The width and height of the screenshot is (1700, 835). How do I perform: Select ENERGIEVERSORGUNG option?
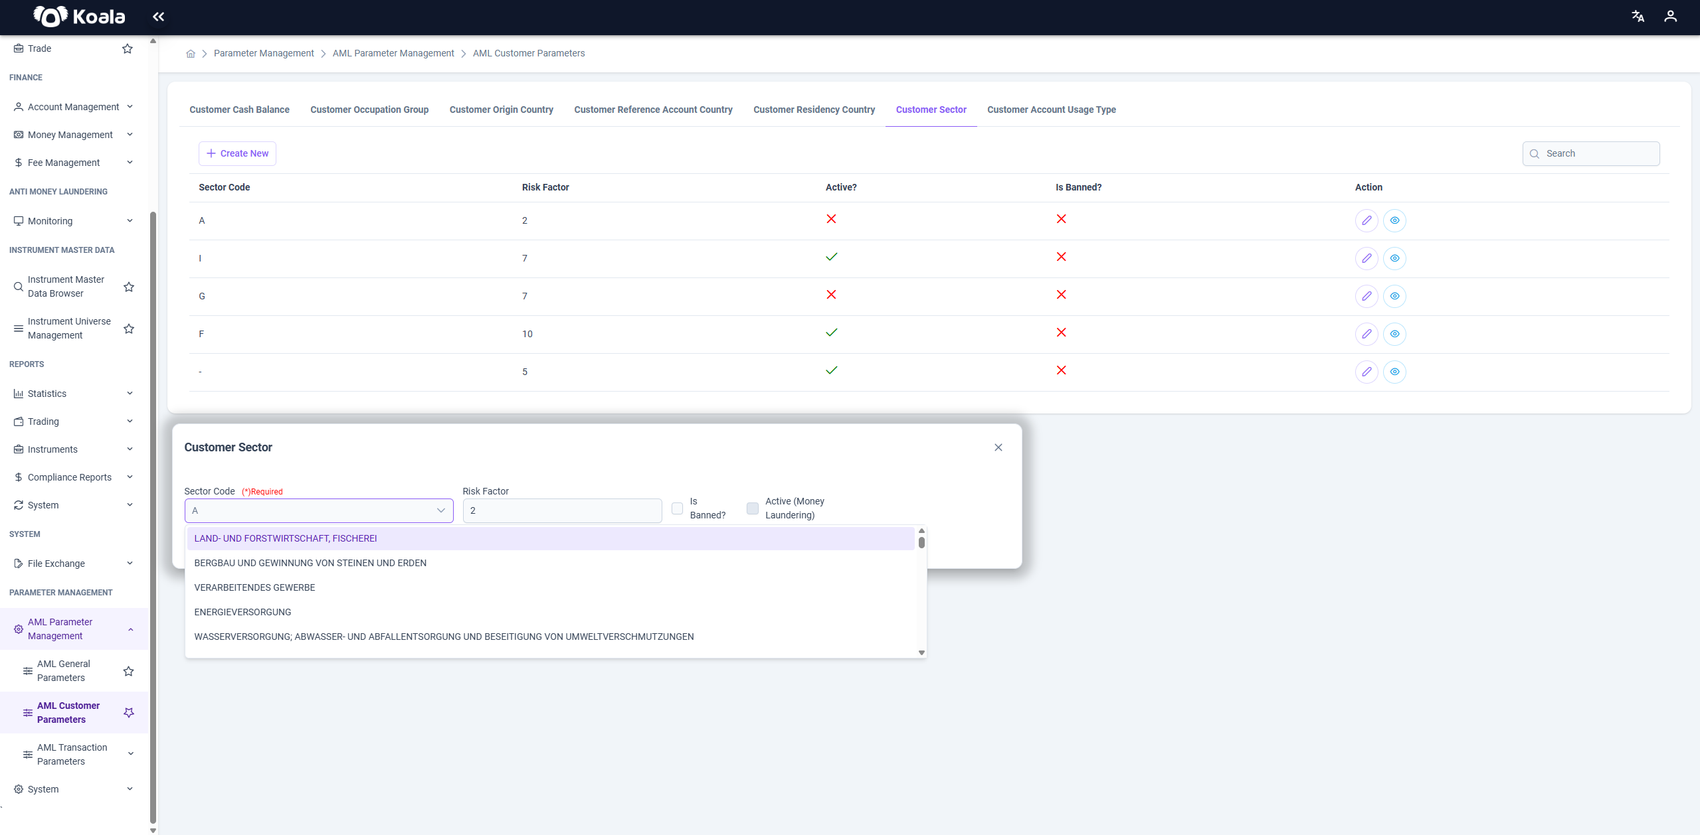click(550, 613)
